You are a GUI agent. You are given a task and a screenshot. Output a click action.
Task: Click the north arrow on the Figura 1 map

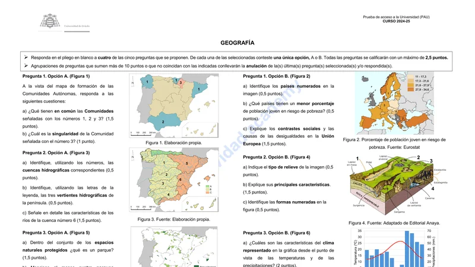click(x=132, y=82)
